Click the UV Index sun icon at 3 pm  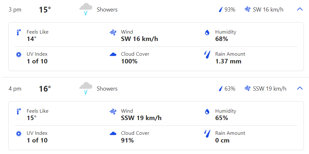point(19,54)
